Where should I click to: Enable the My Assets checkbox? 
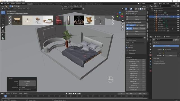coord(127,45)
